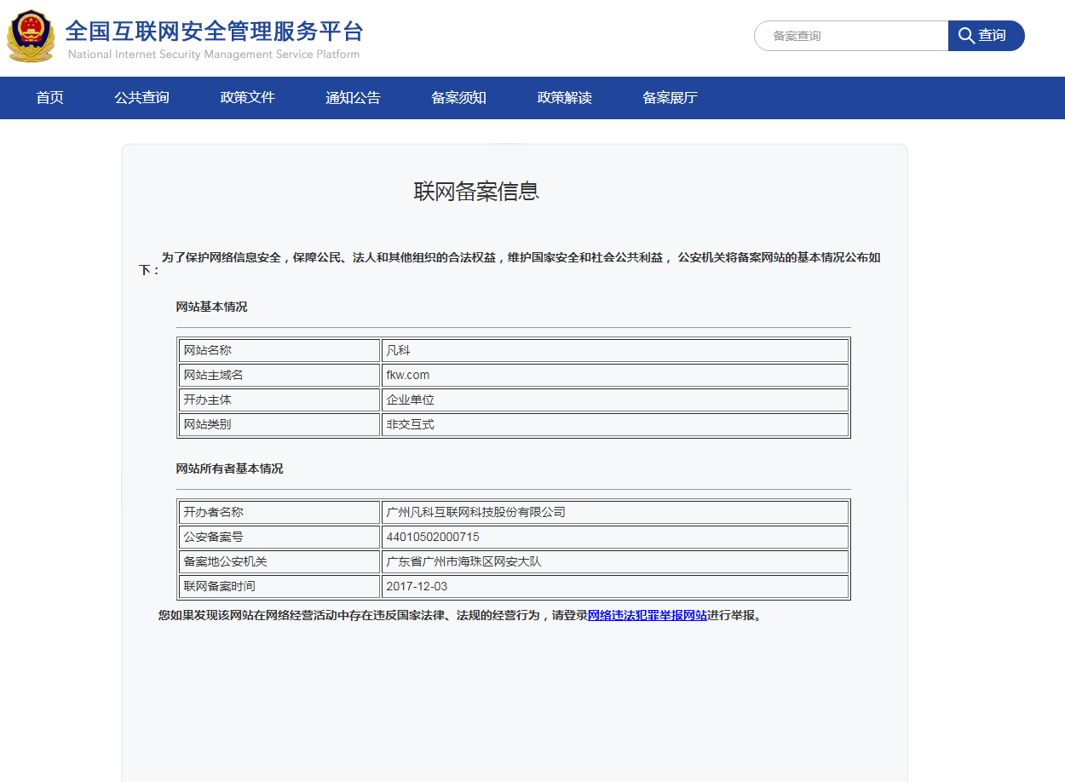Click the 公安备案号 label cell
Image resolution: width=1065 pixels, height=782 pixels.
279,537
